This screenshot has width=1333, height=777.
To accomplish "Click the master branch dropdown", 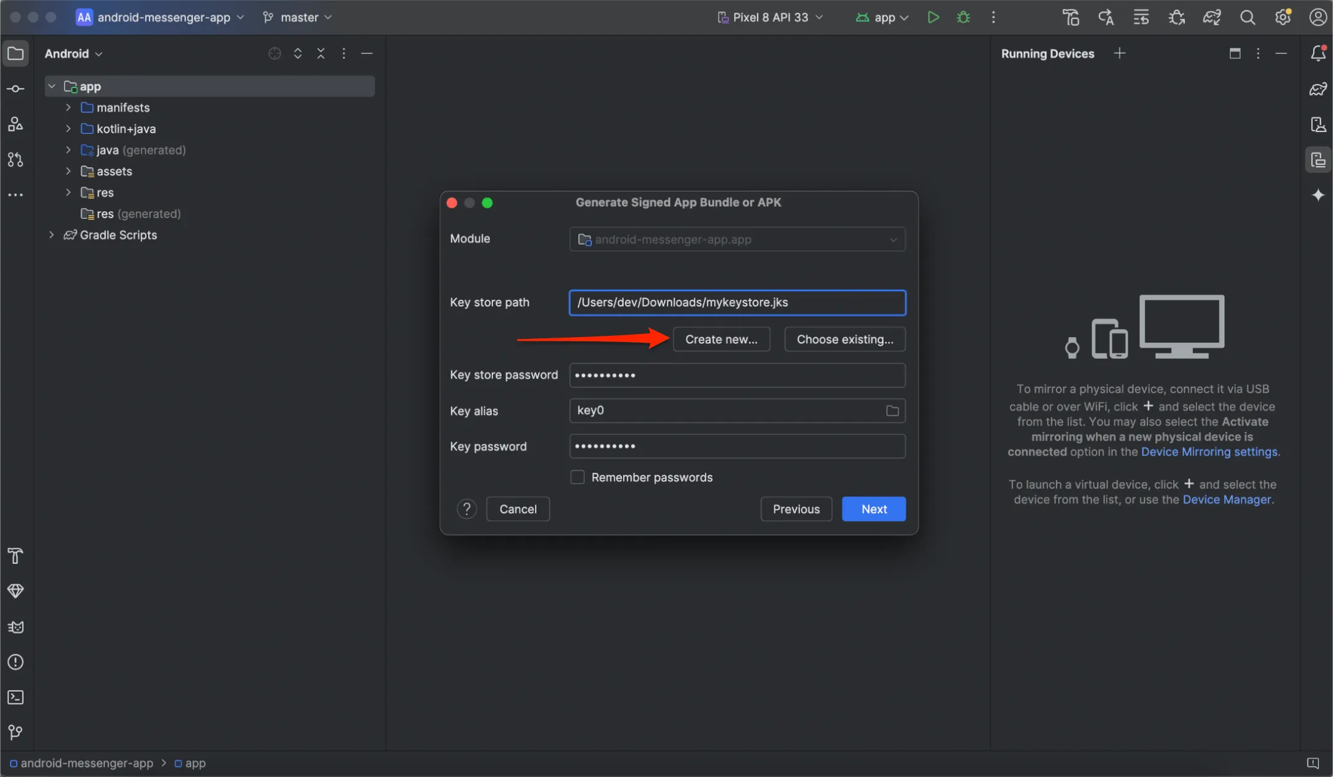I will [x=301, y=17].
